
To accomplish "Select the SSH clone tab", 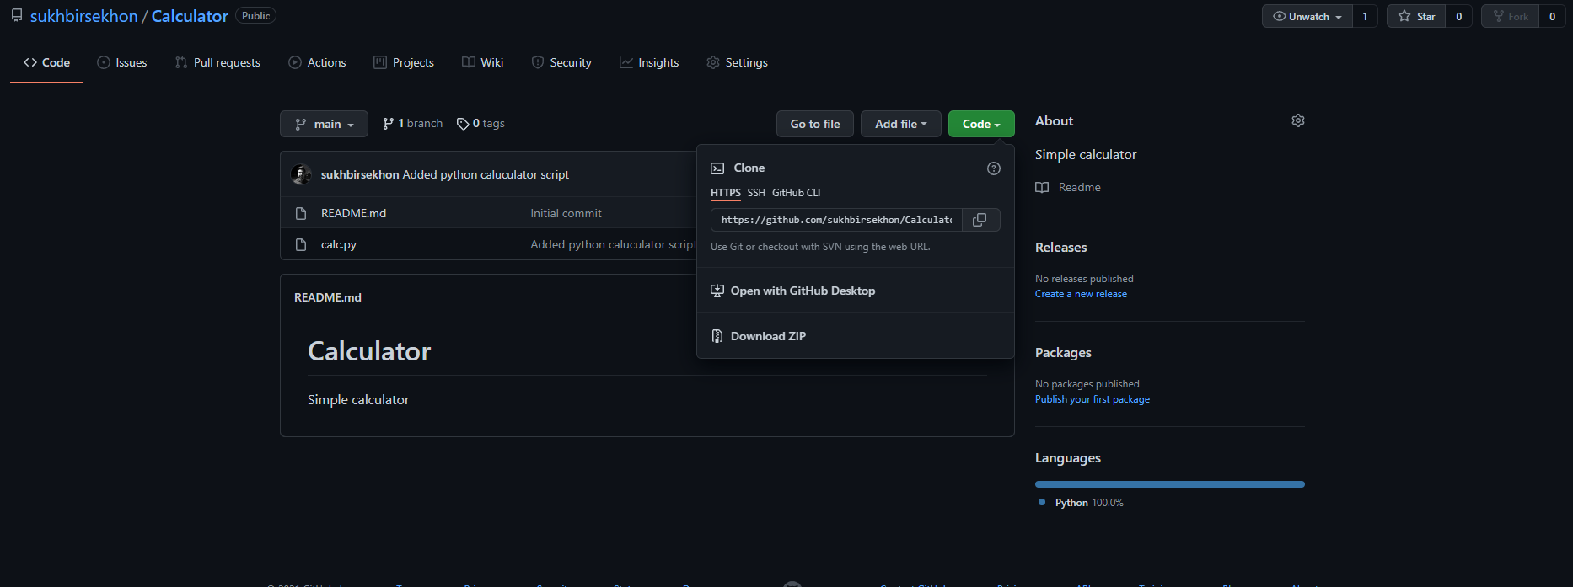I will pyautogui.click(x=756, y=193).
